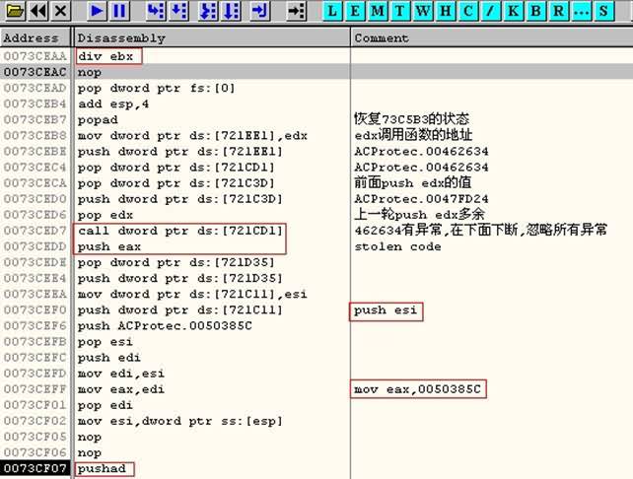Click the Comment column header
The height and width of the screenshot is (479, 633).
(x=491, y=38)
